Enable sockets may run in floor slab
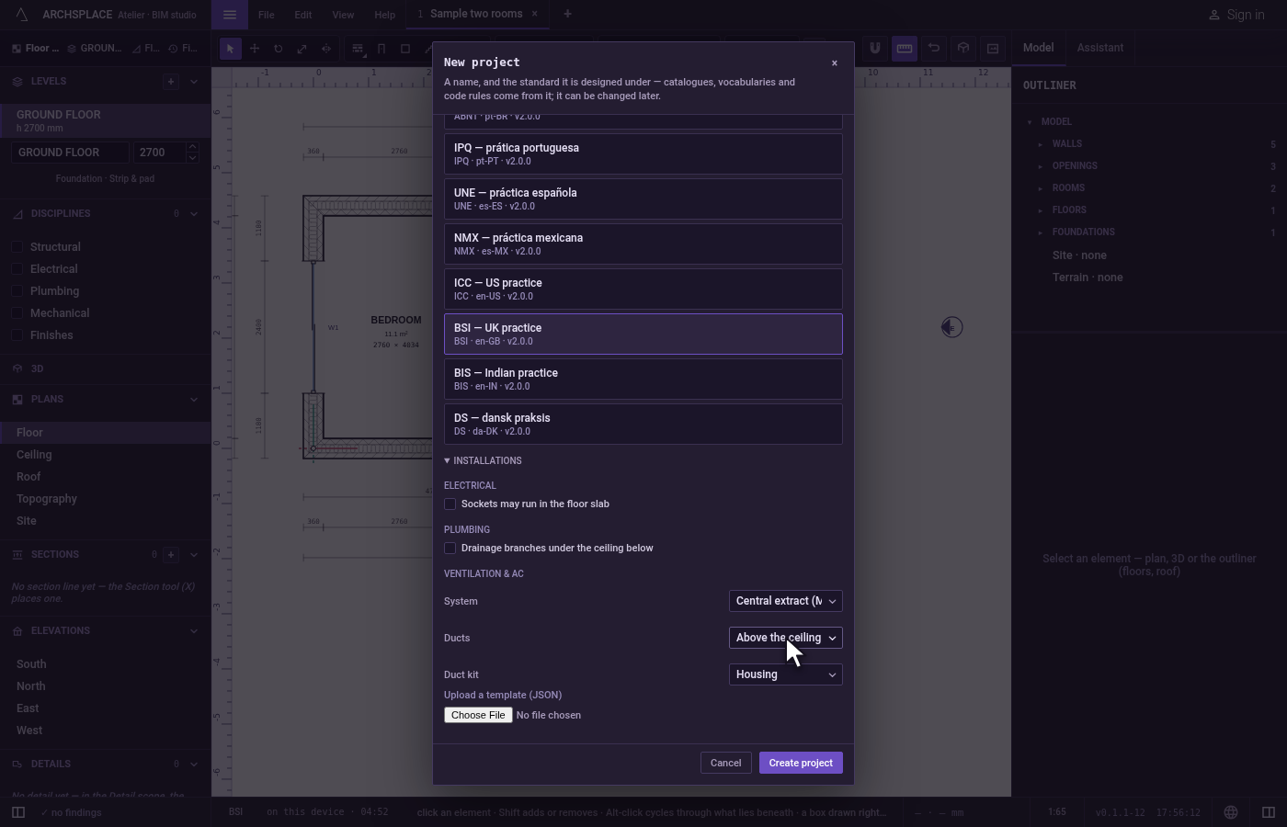This screenshot has height=827, width=1287. pos(450,504)
